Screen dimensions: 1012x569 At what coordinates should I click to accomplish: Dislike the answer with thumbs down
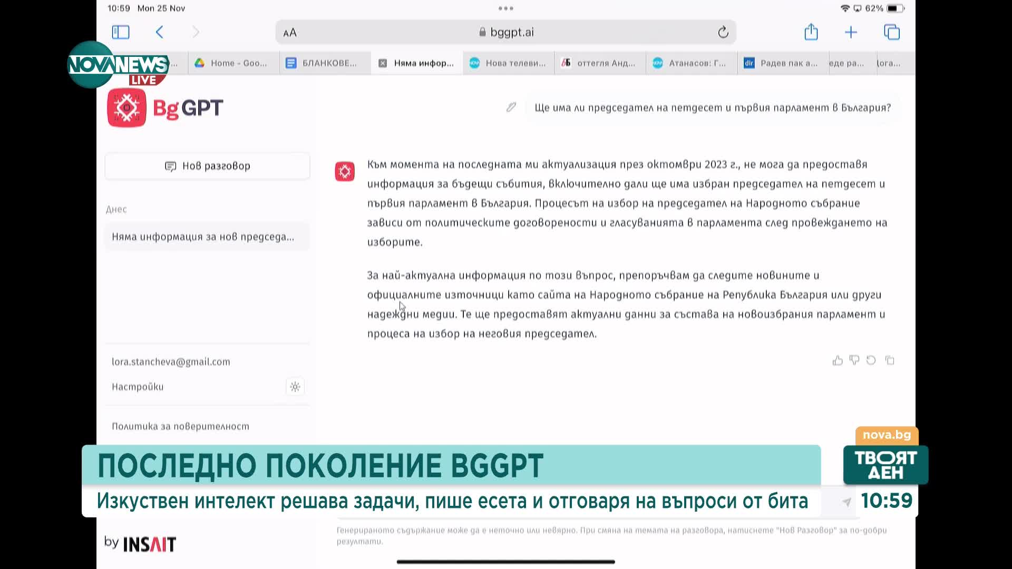click(854, 360)
